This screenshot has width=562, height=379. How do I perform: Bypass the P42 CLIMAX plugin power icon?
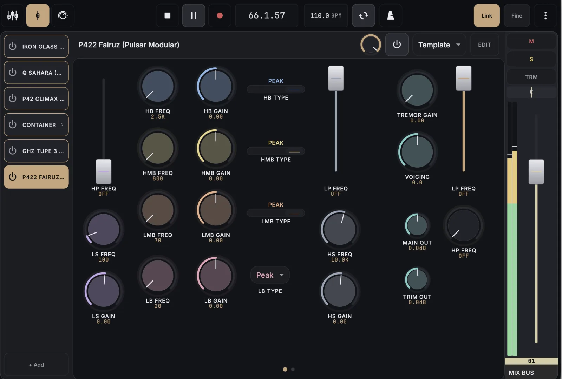pos(13,99)
